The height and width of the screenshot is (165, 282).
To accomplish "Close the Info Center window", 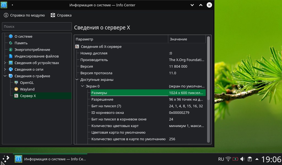I will click(209, 5).
